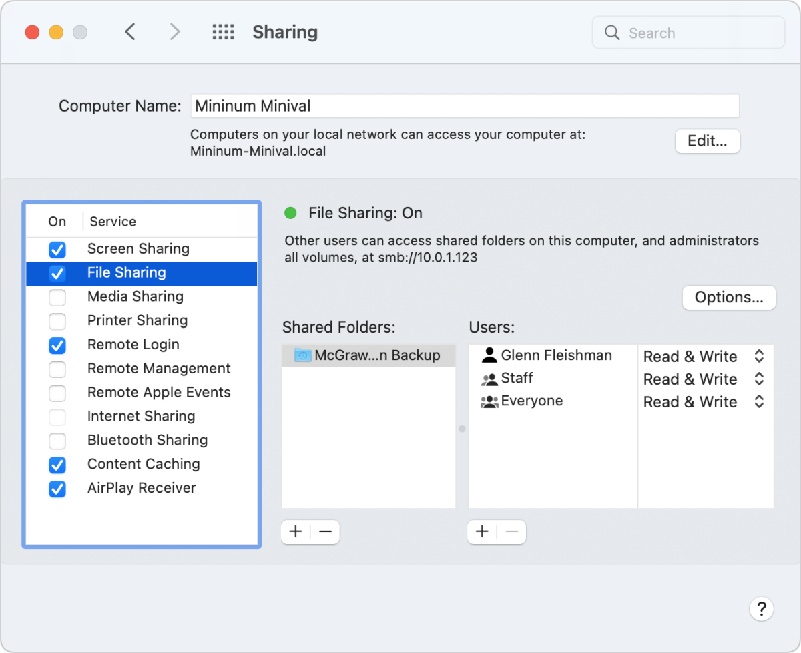Open the permissions dropdown for Staff
Image resolution: width=801 pixels, height=653 pixels.
point(758,379)
